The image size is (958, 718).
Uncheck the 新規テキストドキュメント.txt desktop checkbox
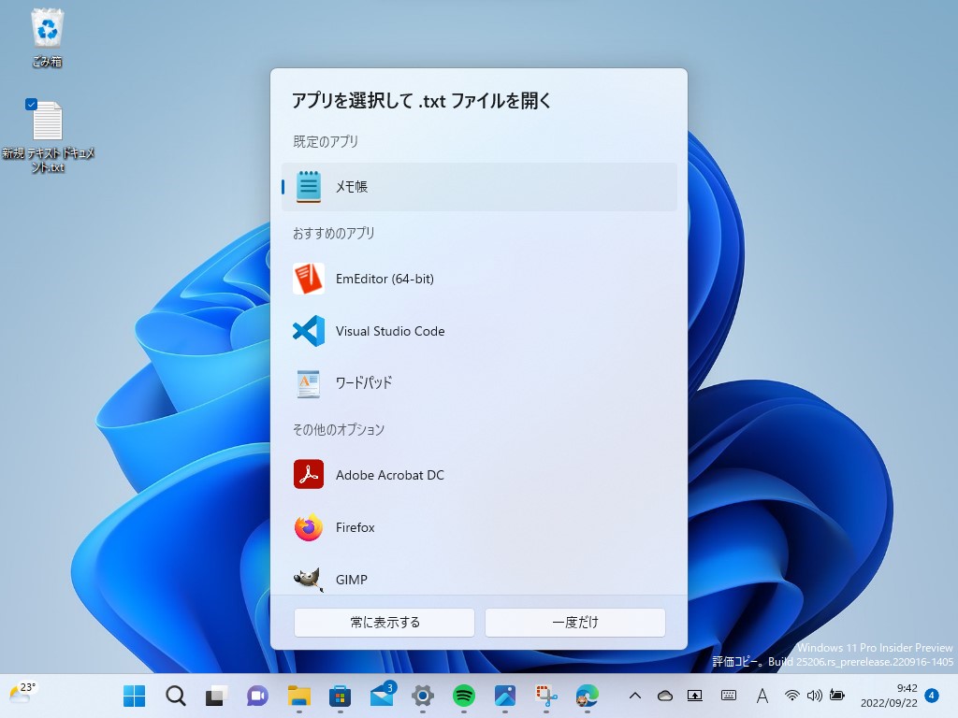click(31, 104)
